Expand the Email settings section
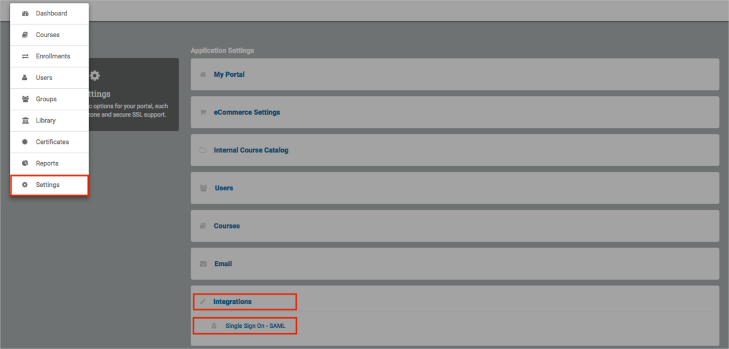 (223, 264)
